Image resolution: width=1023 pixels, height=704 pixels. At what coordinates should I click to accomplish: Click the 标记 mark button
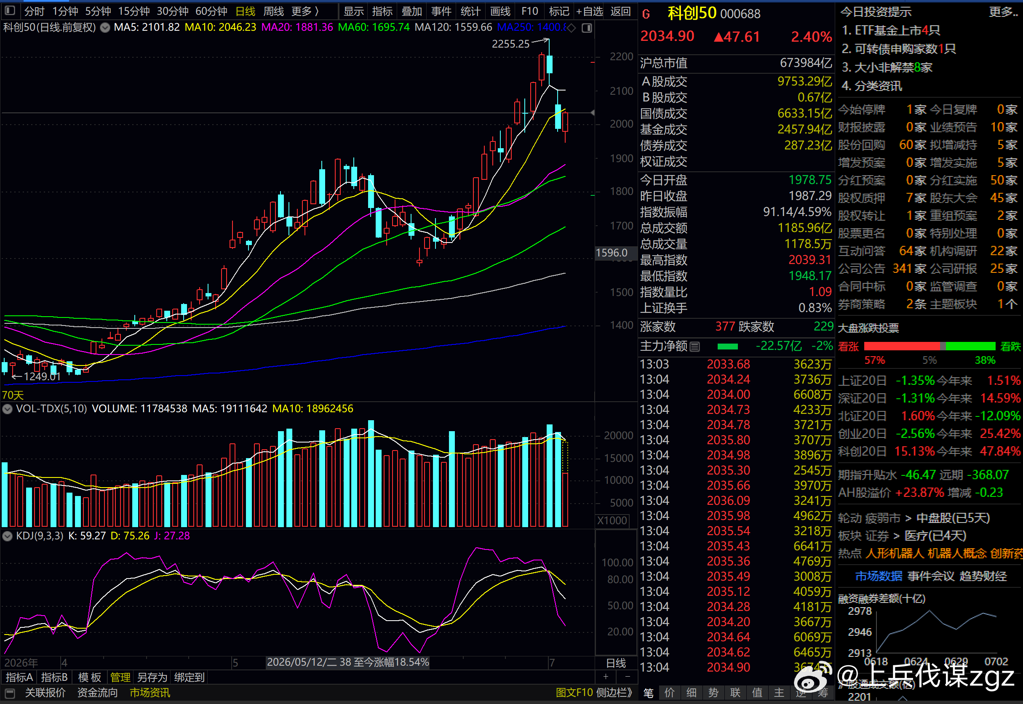tap(559, 11)
